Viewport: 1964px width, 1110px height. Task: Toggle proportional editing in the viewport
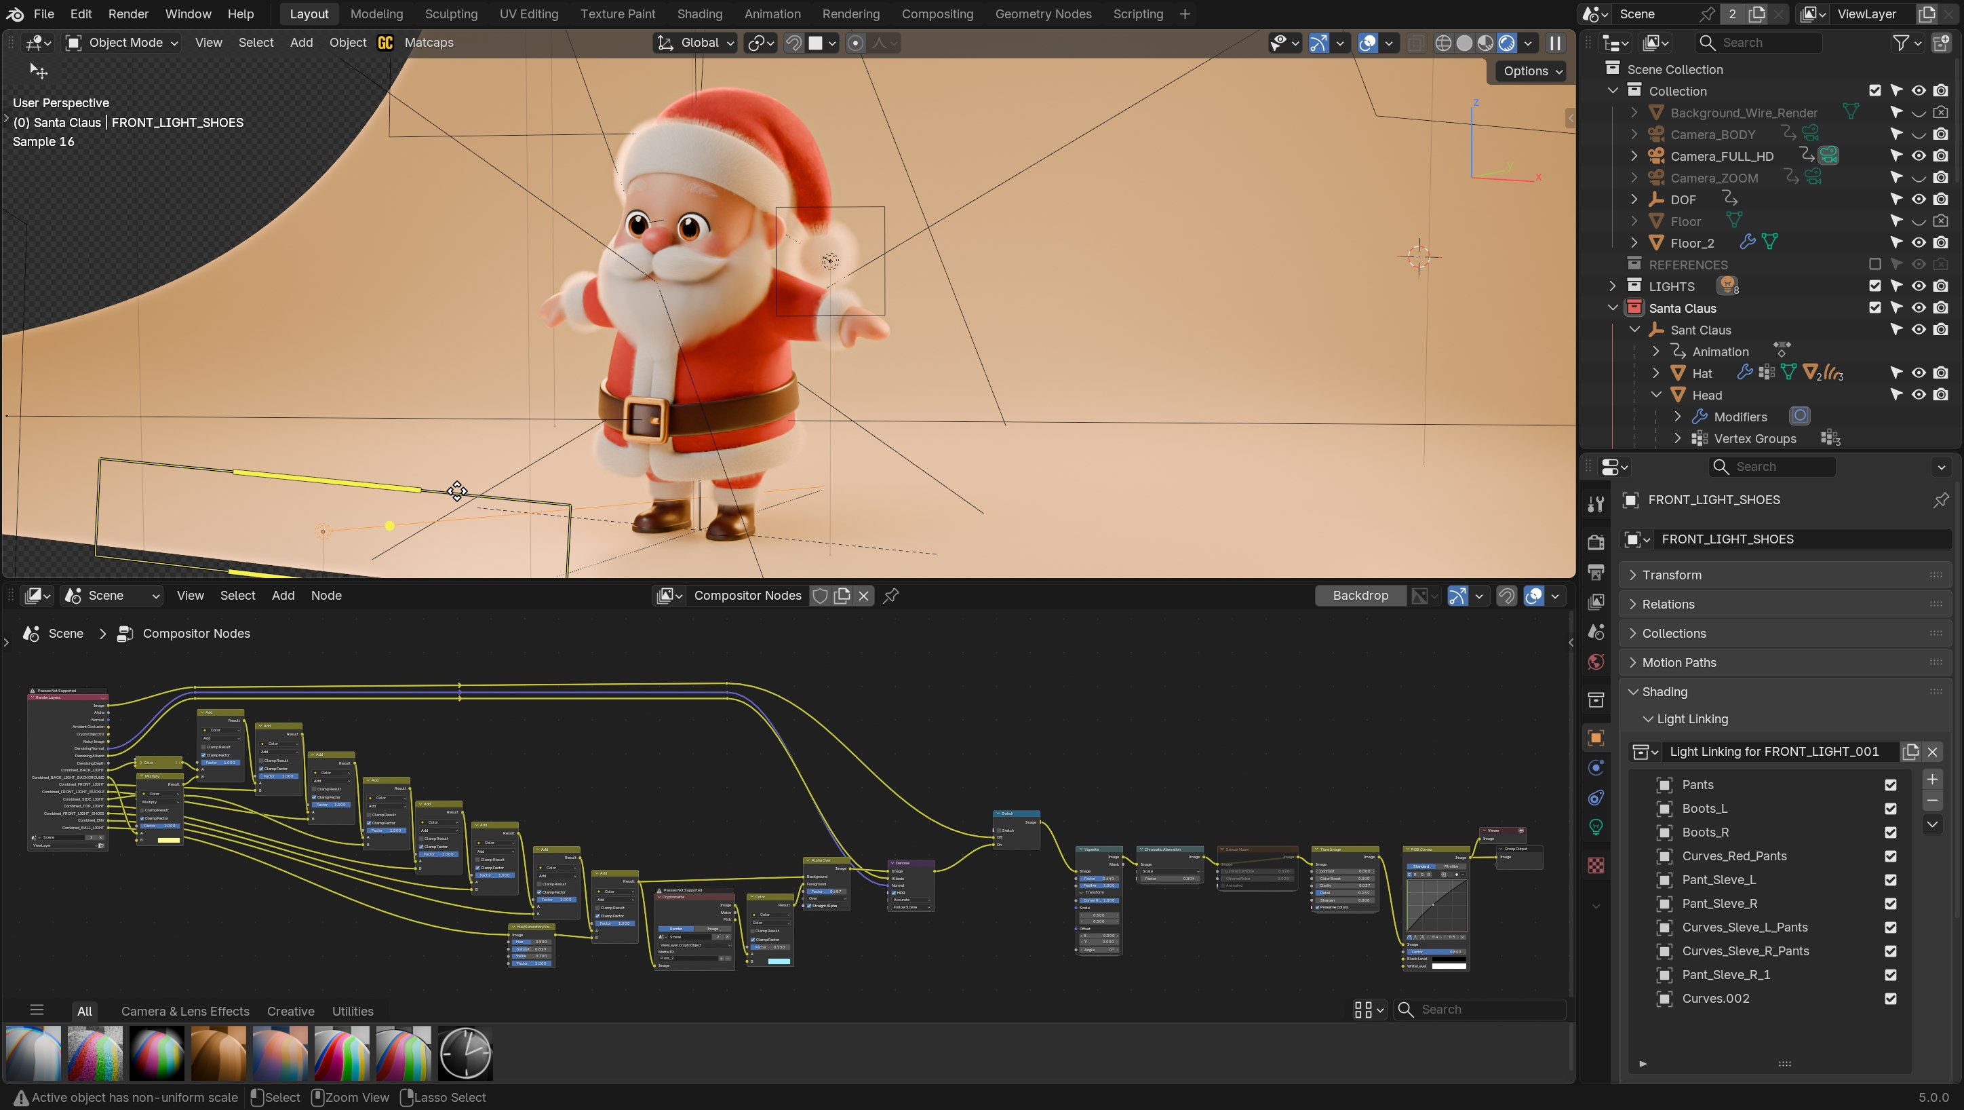click(855, 43)
